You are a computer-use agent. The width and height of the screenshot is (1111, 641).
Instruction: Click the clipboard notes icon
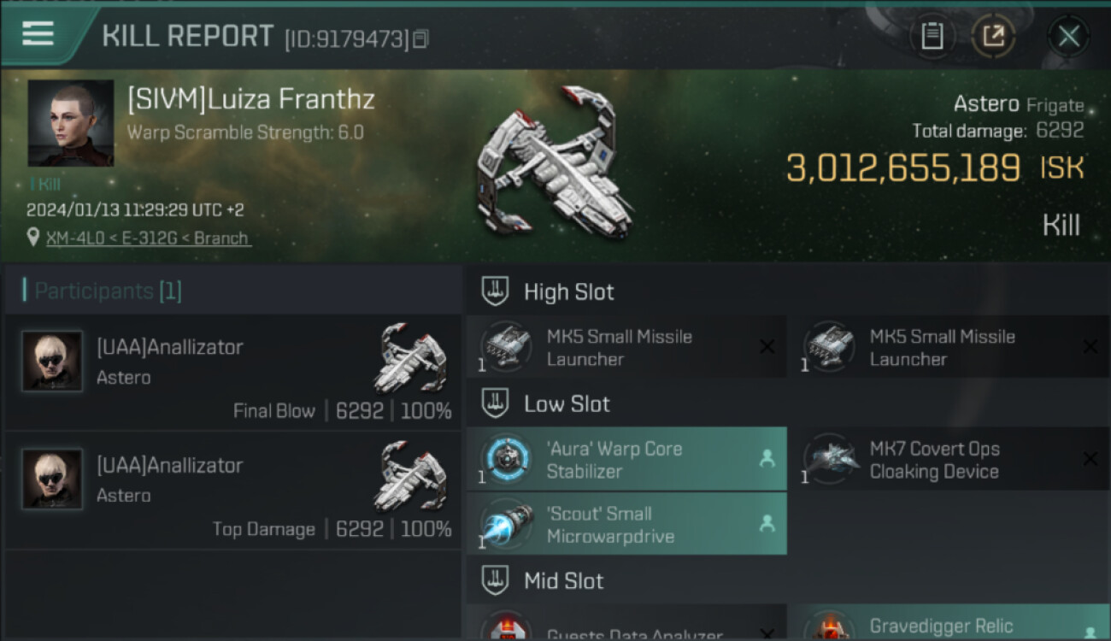932,36
